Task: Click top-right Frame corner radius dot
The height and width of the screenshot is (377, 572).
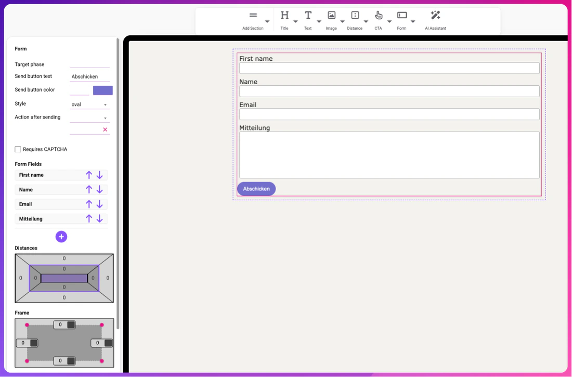Action: coord(102,325)
